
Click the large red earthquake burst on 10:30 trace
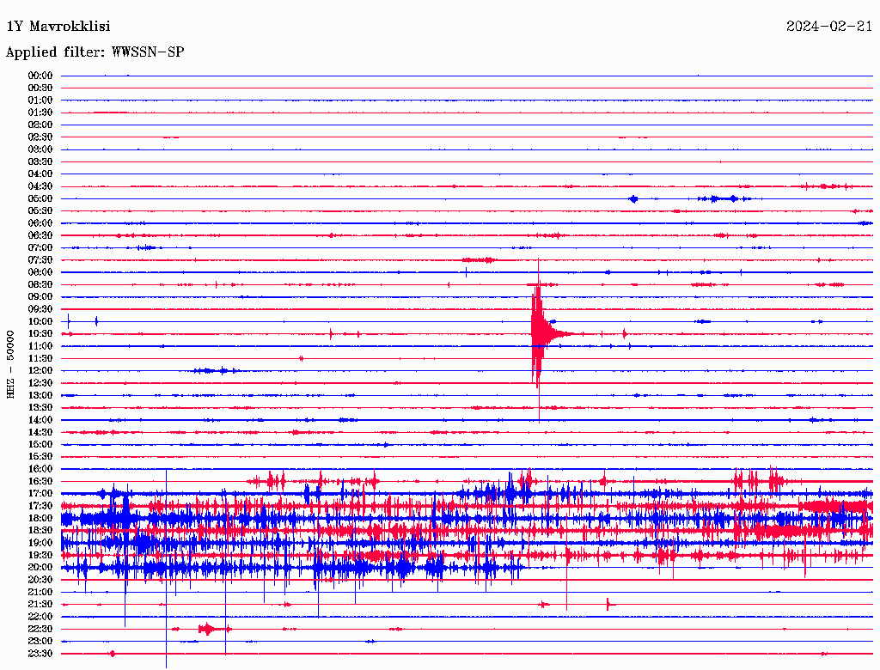pyautogui.click(x=540, y=334)
